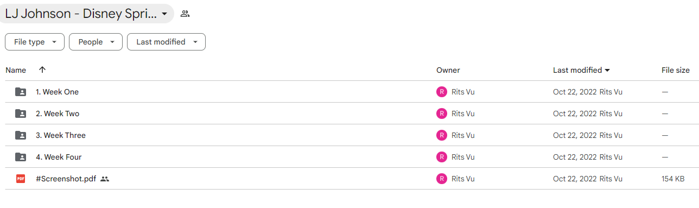The height and width of the screenshot is (208, 699).
Task: Click the shared folder icon for Week Three
Action: (x=21, y=135)
